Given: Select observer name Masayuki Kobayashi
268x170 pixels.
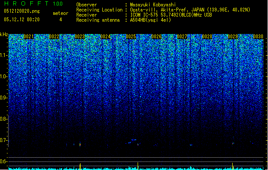Looking at the screenshot, I should 153,5.
